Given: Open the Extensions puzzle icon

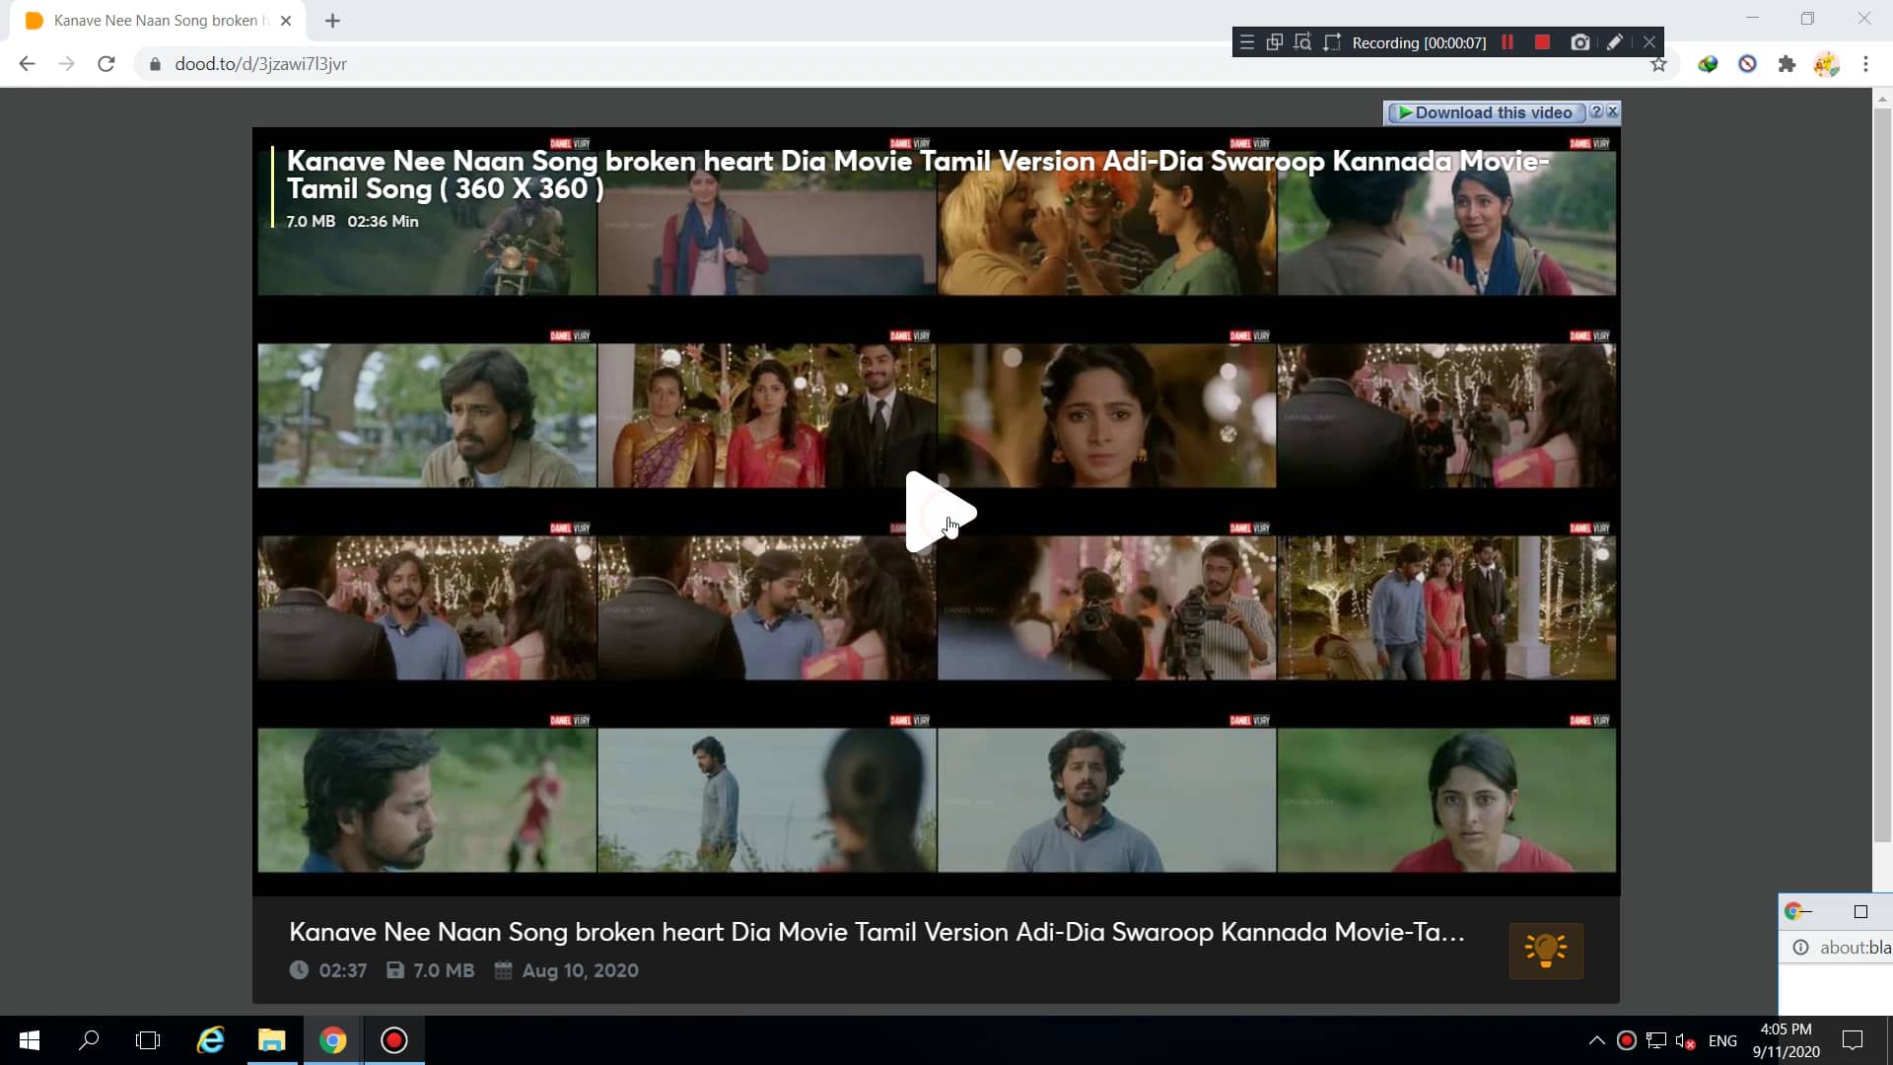Looking at the screenshot, I should click(x=1787, y=64).
